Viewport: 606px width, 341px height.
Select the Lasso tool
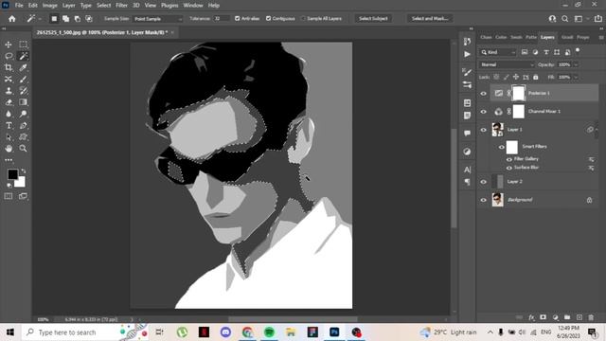tap(9, 56)
